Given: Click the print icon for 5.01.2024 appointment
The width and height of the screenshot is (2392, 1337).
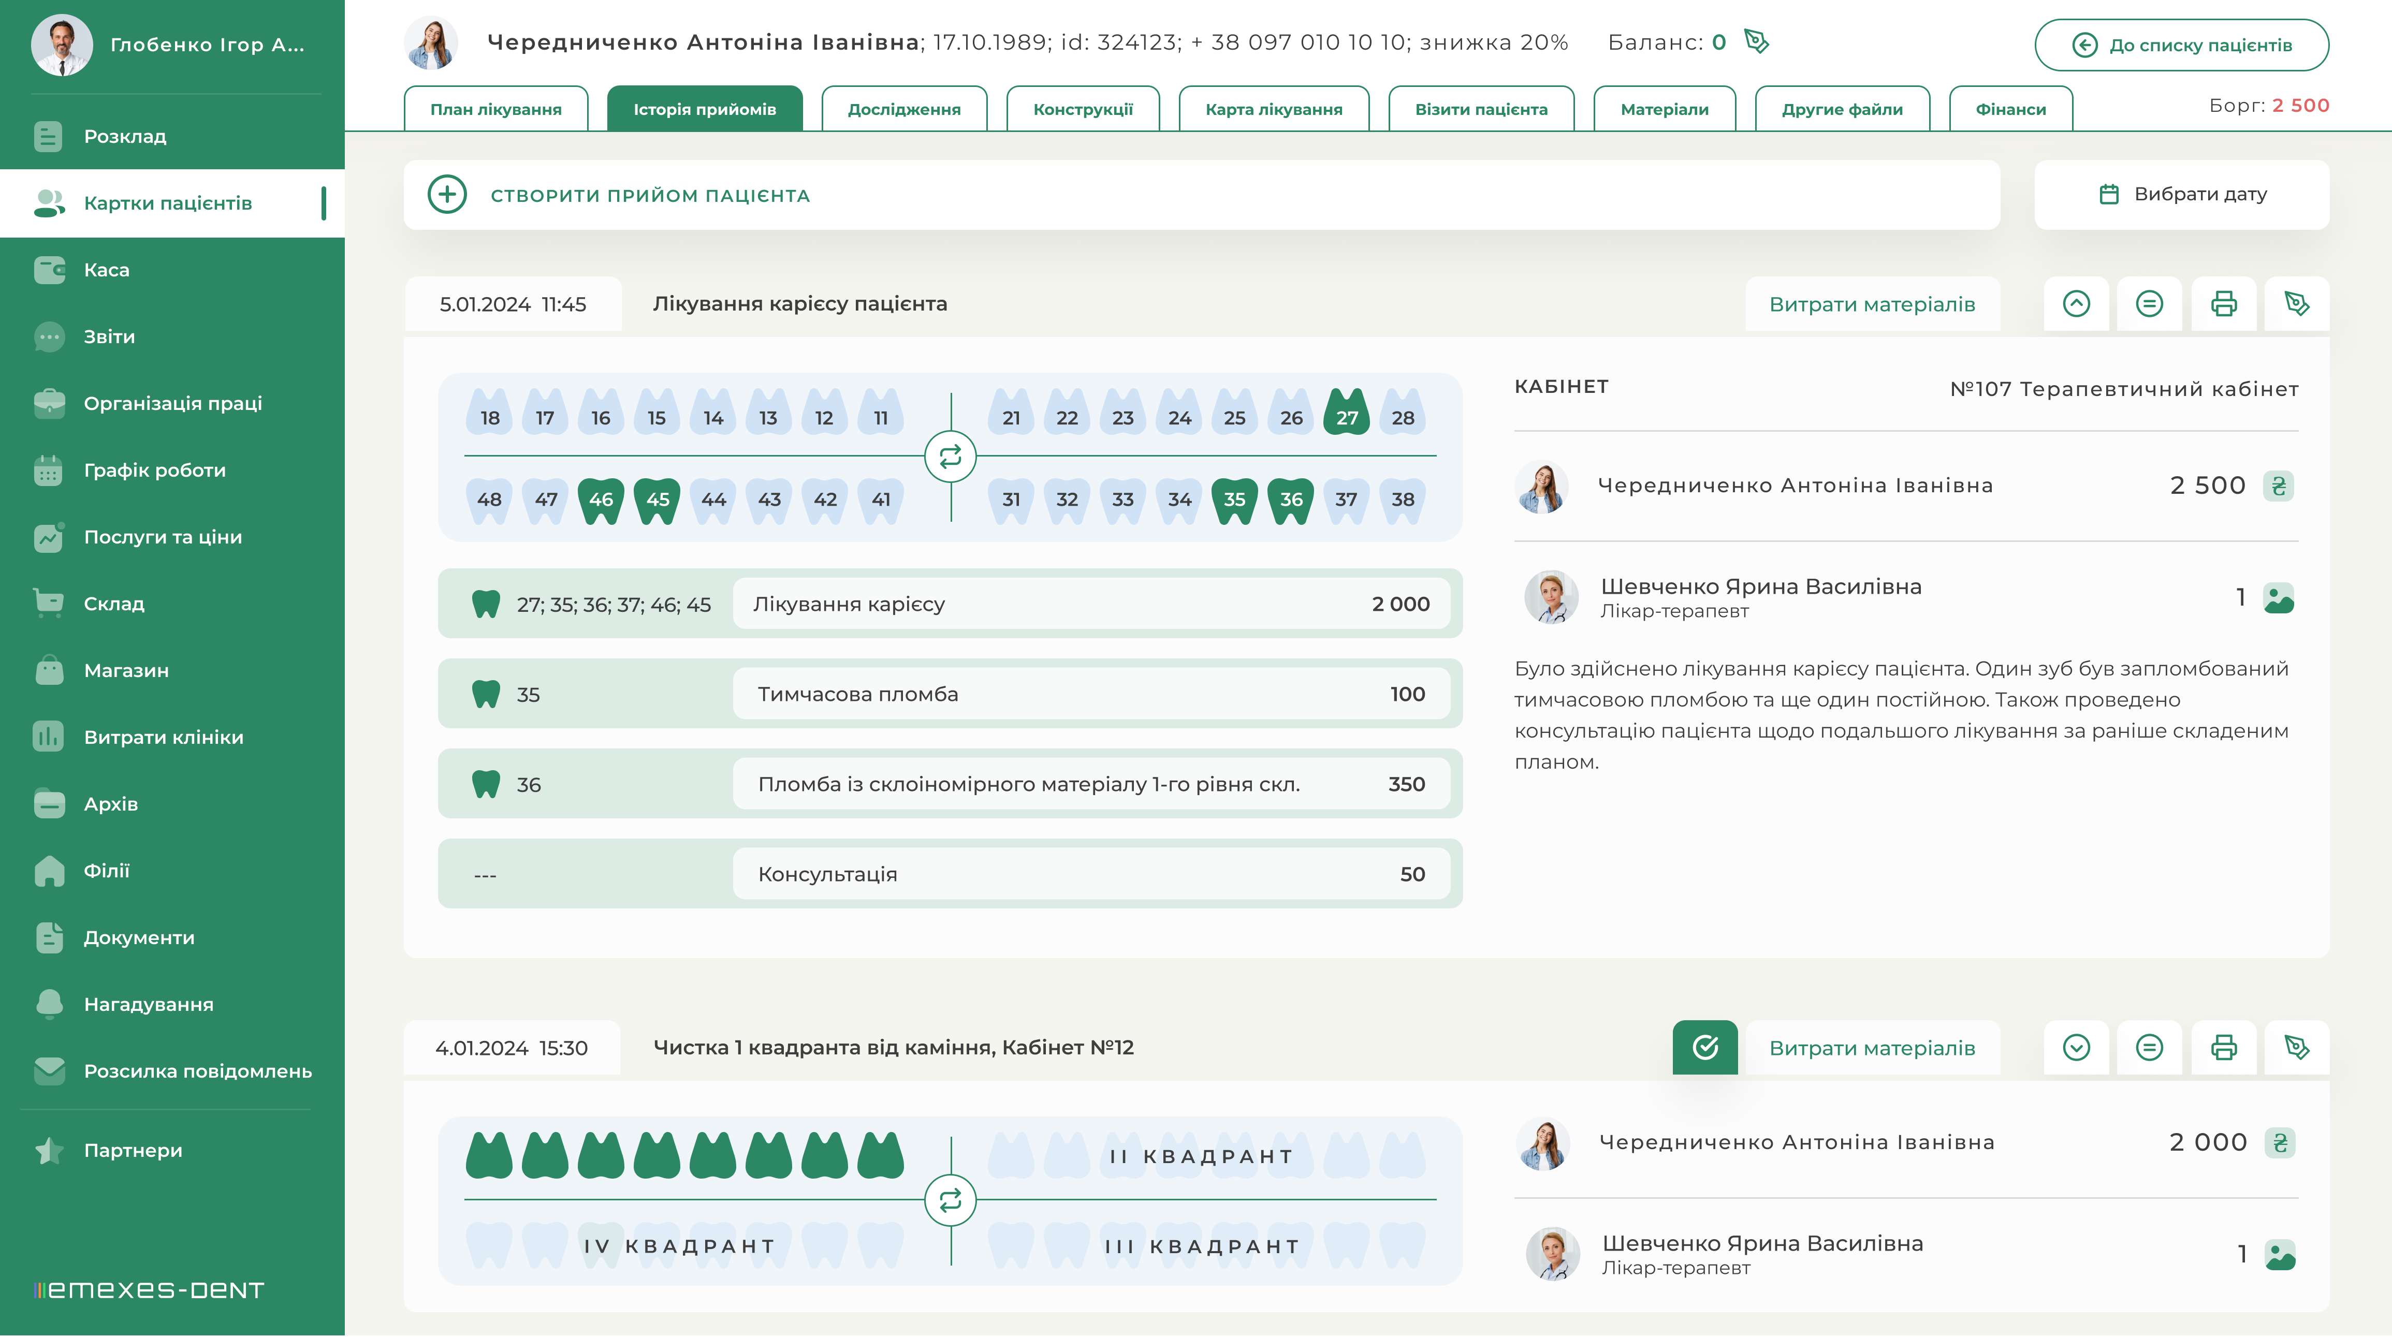Looking at the screenshot, I should click(x=2223, y=304).
